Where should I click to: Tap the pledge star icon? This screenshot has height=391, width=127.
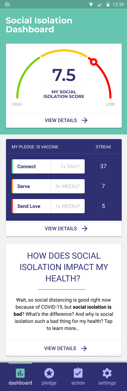[49, 373]
